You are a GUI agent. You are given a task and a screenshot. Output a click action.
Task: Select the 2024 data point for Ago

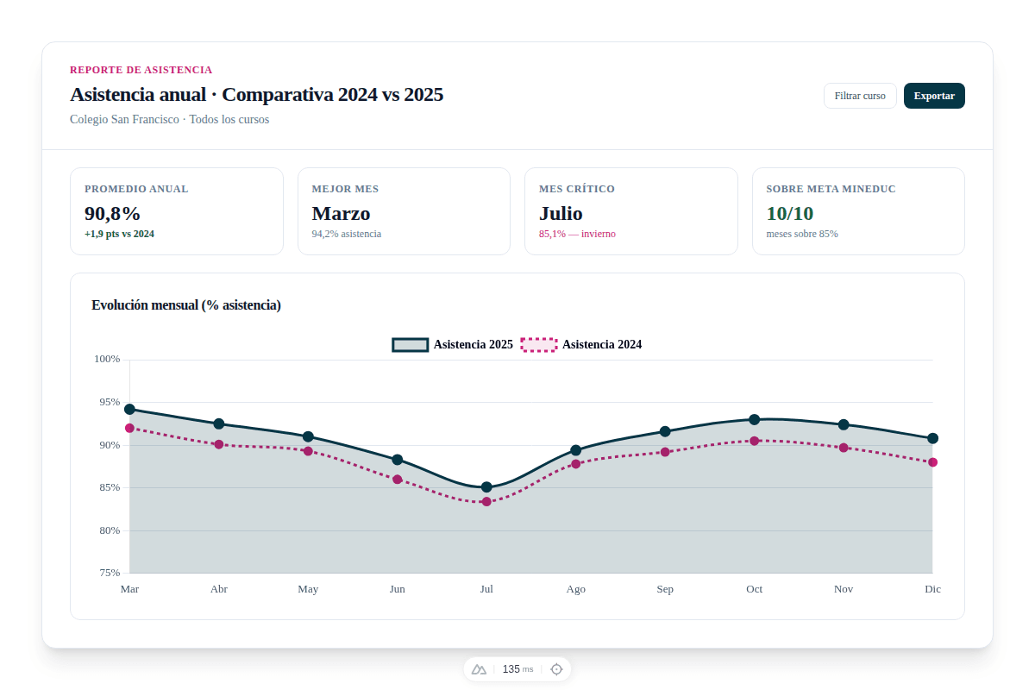(x=576, y=464)
